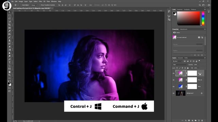Toggle lock transparent pixels in Layers panel
The width and height of the screenshot is (218, 122).
177,68
